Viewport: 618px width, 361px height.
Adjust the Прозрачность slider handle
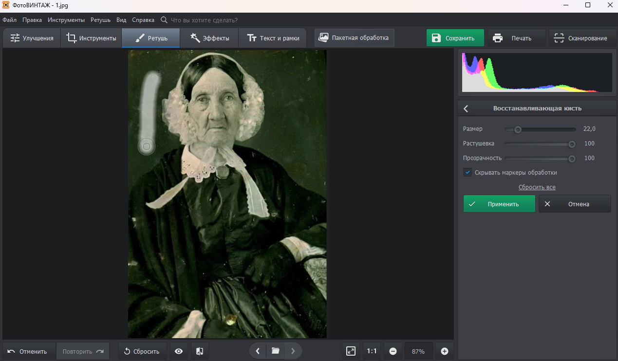[572, 159]
